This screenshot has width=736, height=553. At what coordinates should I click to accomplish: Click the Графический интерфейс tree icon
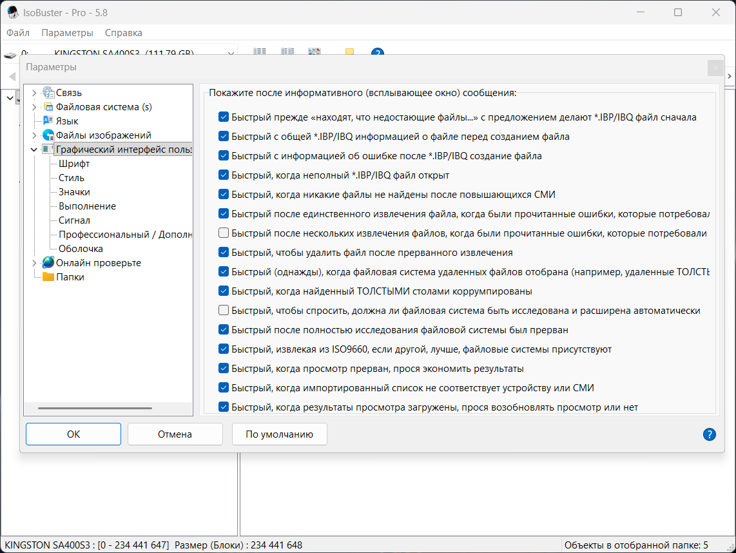click(48, 150)
